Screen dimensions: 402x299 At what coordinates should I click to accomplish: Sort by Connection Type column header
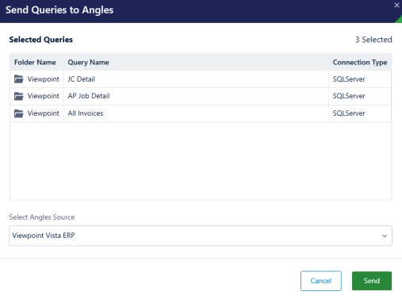pos(360,63)
